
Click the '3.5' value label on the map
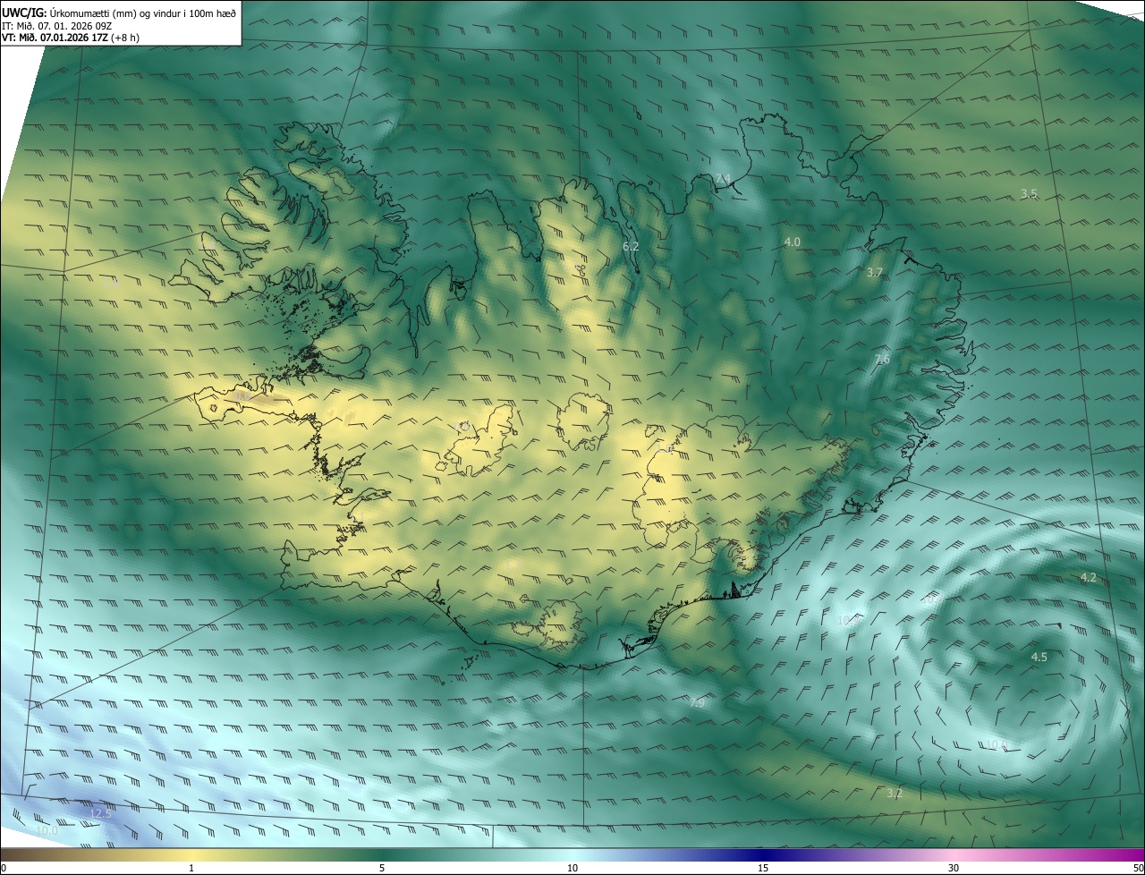[x=1029, y=194]
